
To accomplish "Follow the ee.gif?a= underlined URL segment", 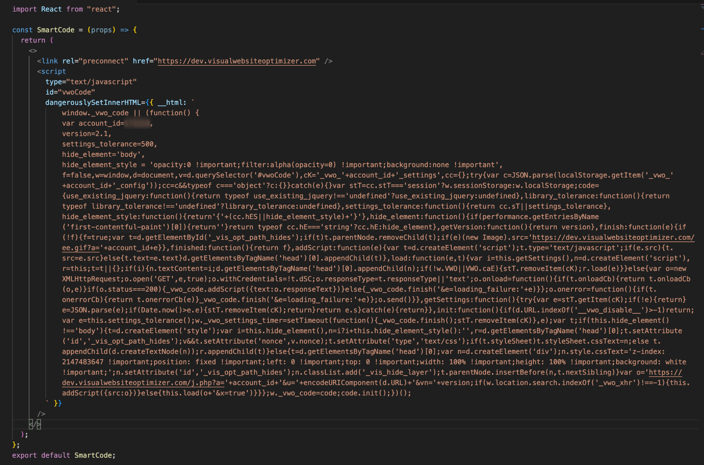I will point(81,248).
